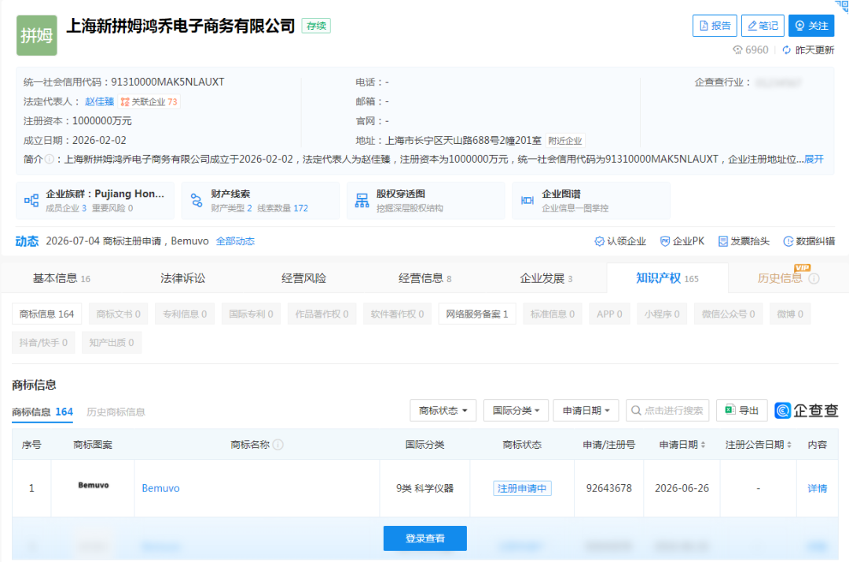Click 发票抬头 invoice header icon
The width and height of the screenshot is (849, 562).
(x=723, y=241)
